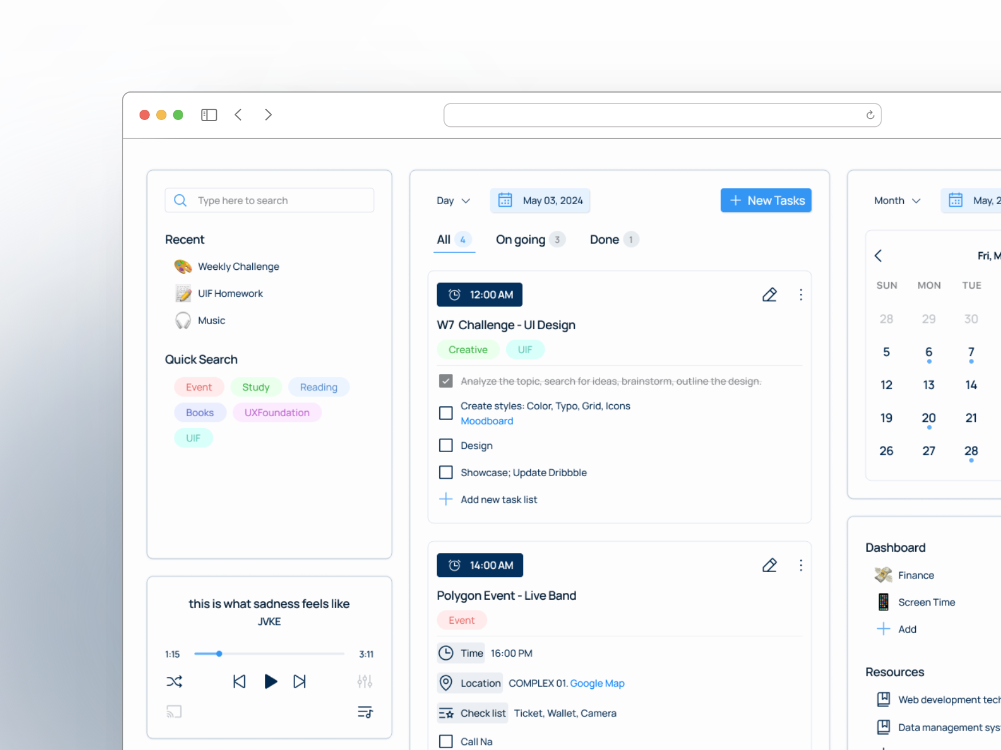Open the Screen Time phone icon
Viewport: 1001px width, 750px height.
coord(883,602)
